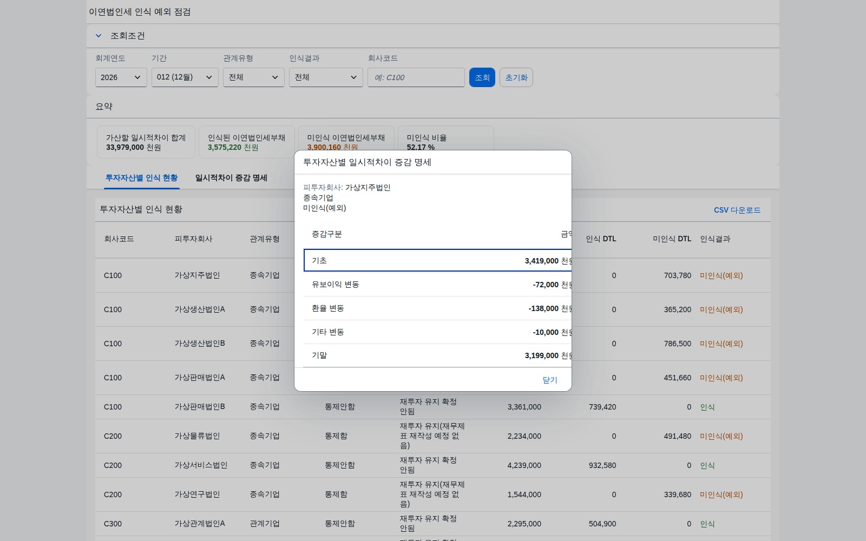This screenshot has height=541, width=866.
Task: Select the 가상연구법인 table cell
Action: click(197, 494)
